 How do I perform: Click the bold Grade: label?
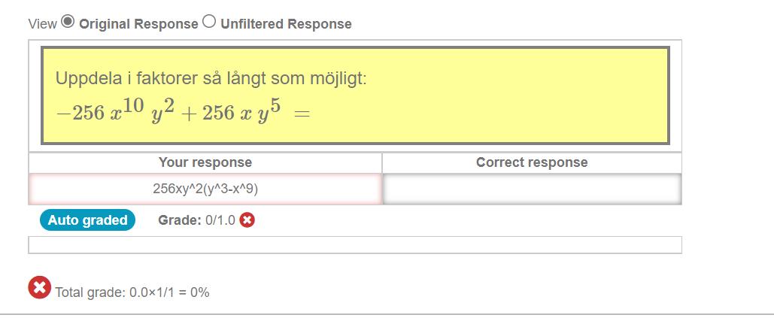180,220
